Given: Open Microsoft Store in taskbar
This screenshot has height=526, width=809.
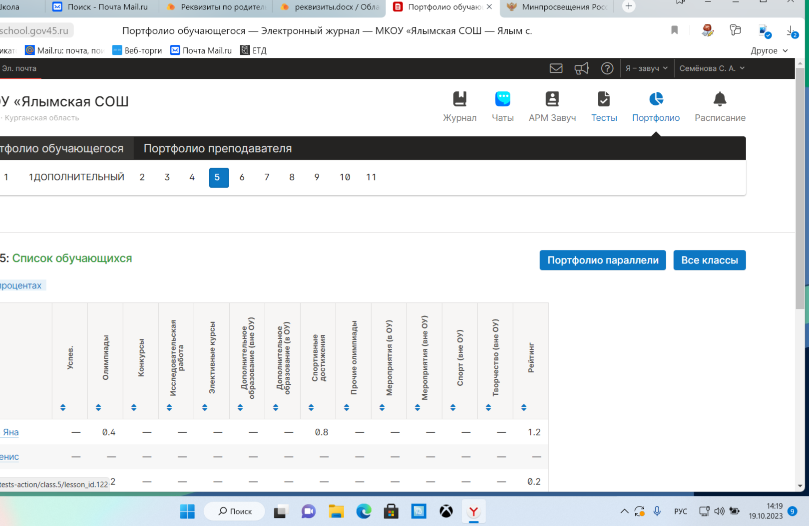Looking at the screenshot, I should (391, 512).
